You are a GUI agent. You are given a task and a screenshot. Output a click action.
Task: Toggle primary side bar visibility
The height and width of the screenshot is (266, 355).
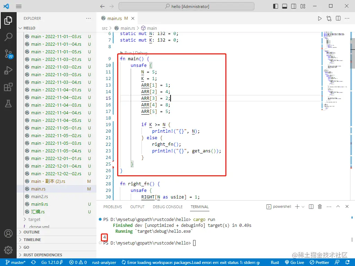276,6
